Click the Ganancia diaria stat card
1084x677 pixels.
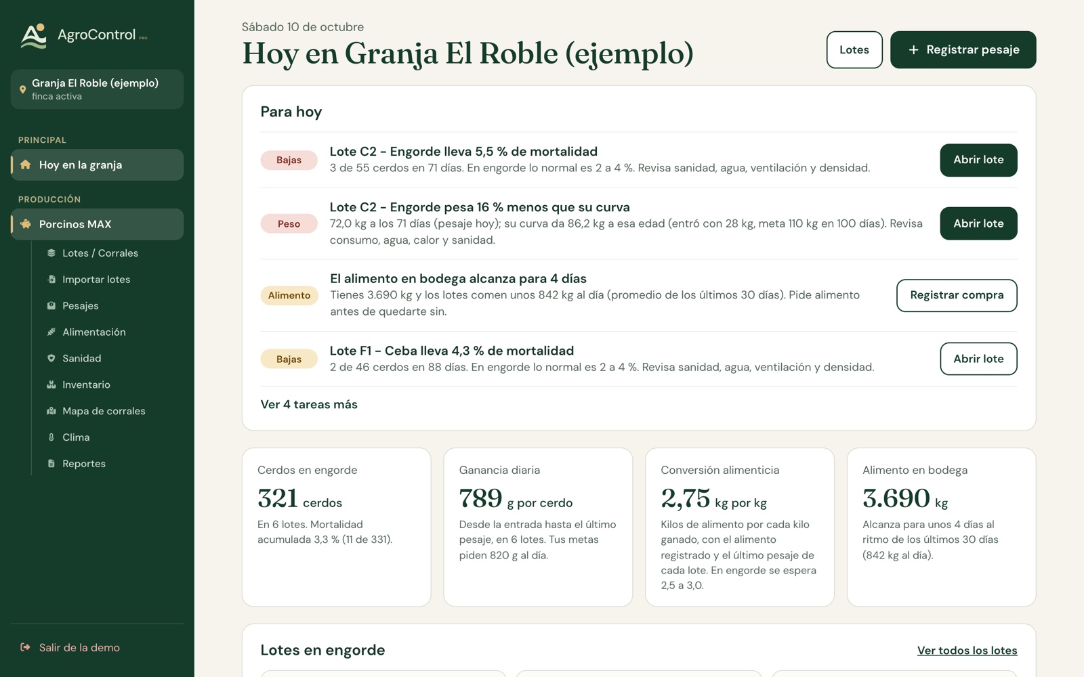(538, 527)
